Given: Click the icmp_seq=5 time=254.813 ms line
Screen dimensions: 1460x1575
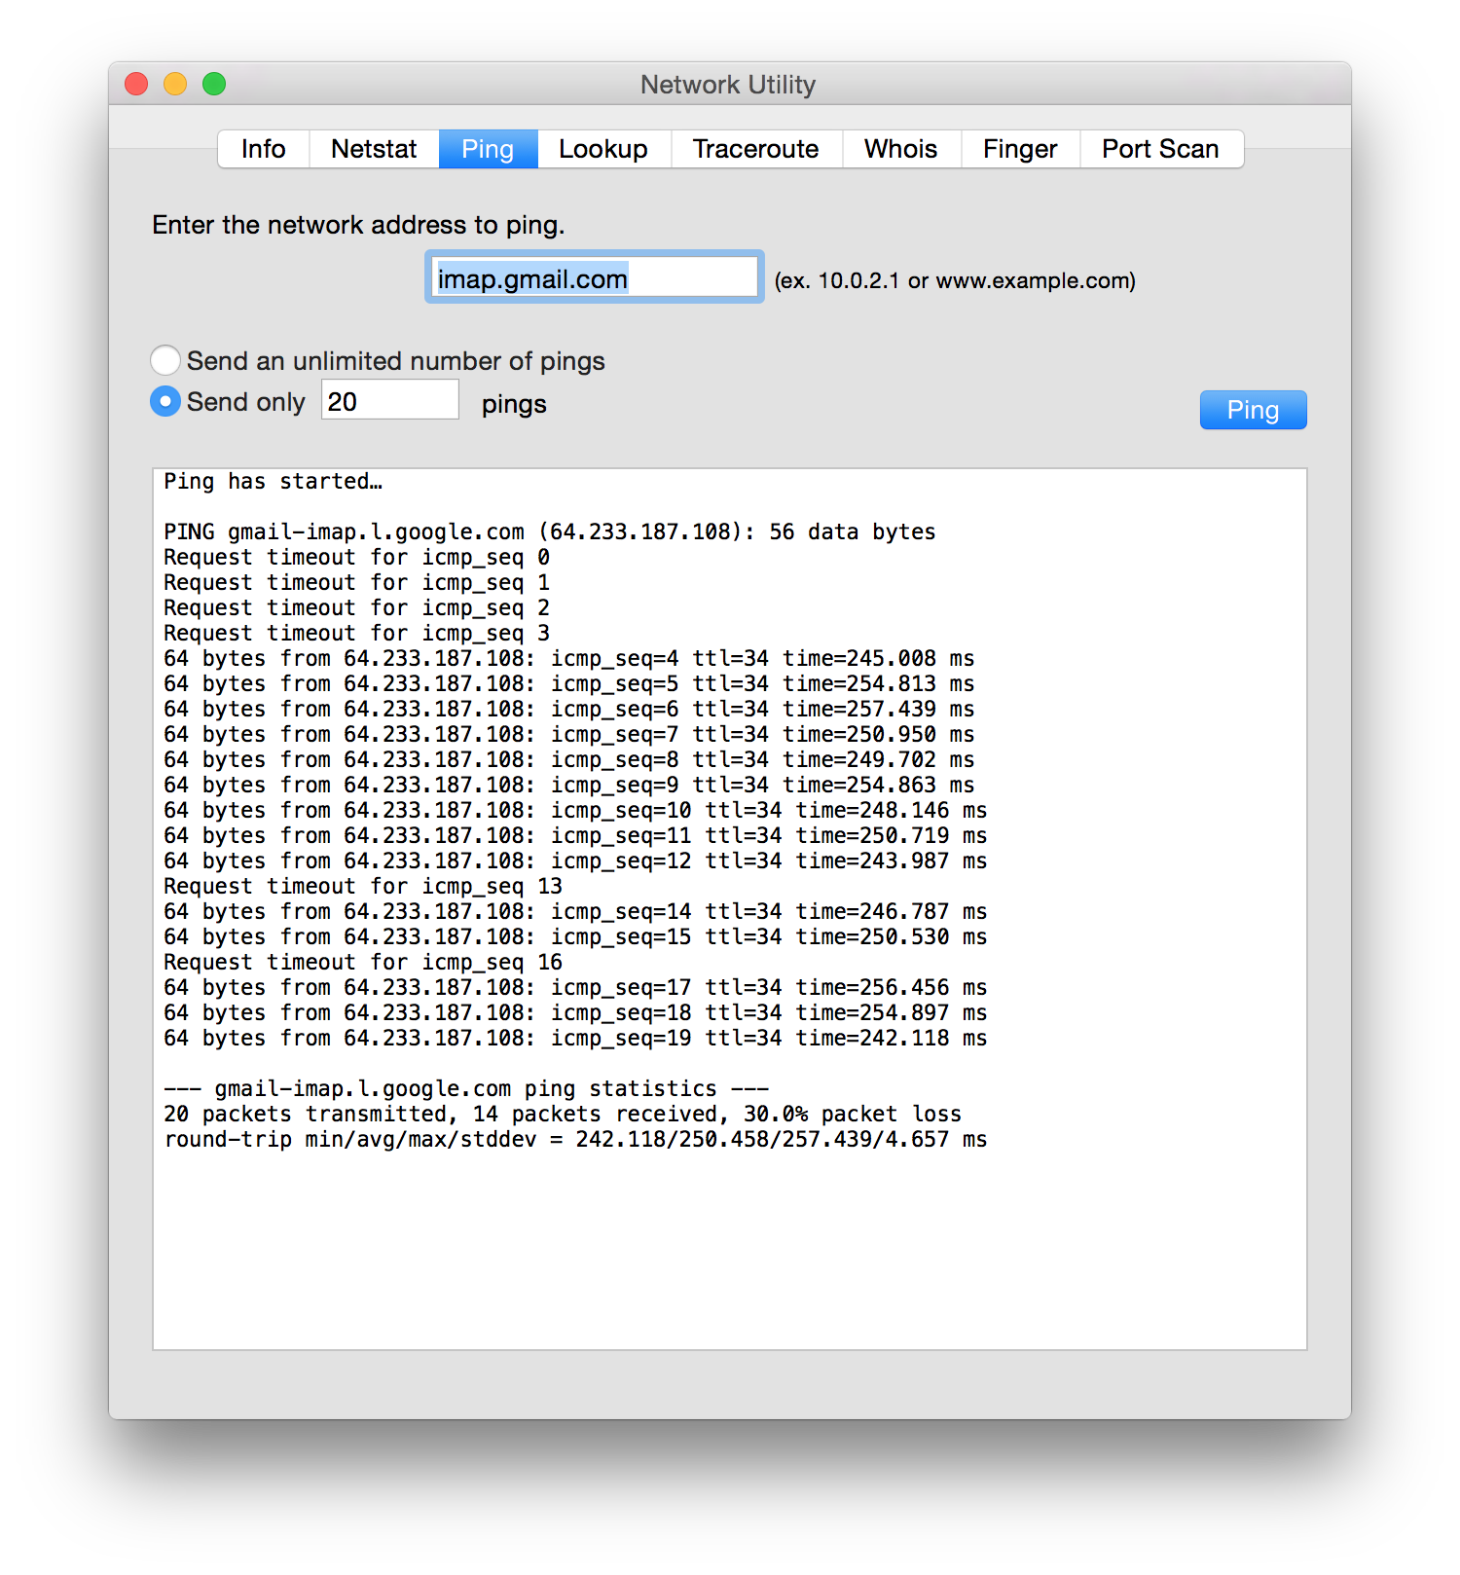Looking at the screenshot, I should point(568,683).
